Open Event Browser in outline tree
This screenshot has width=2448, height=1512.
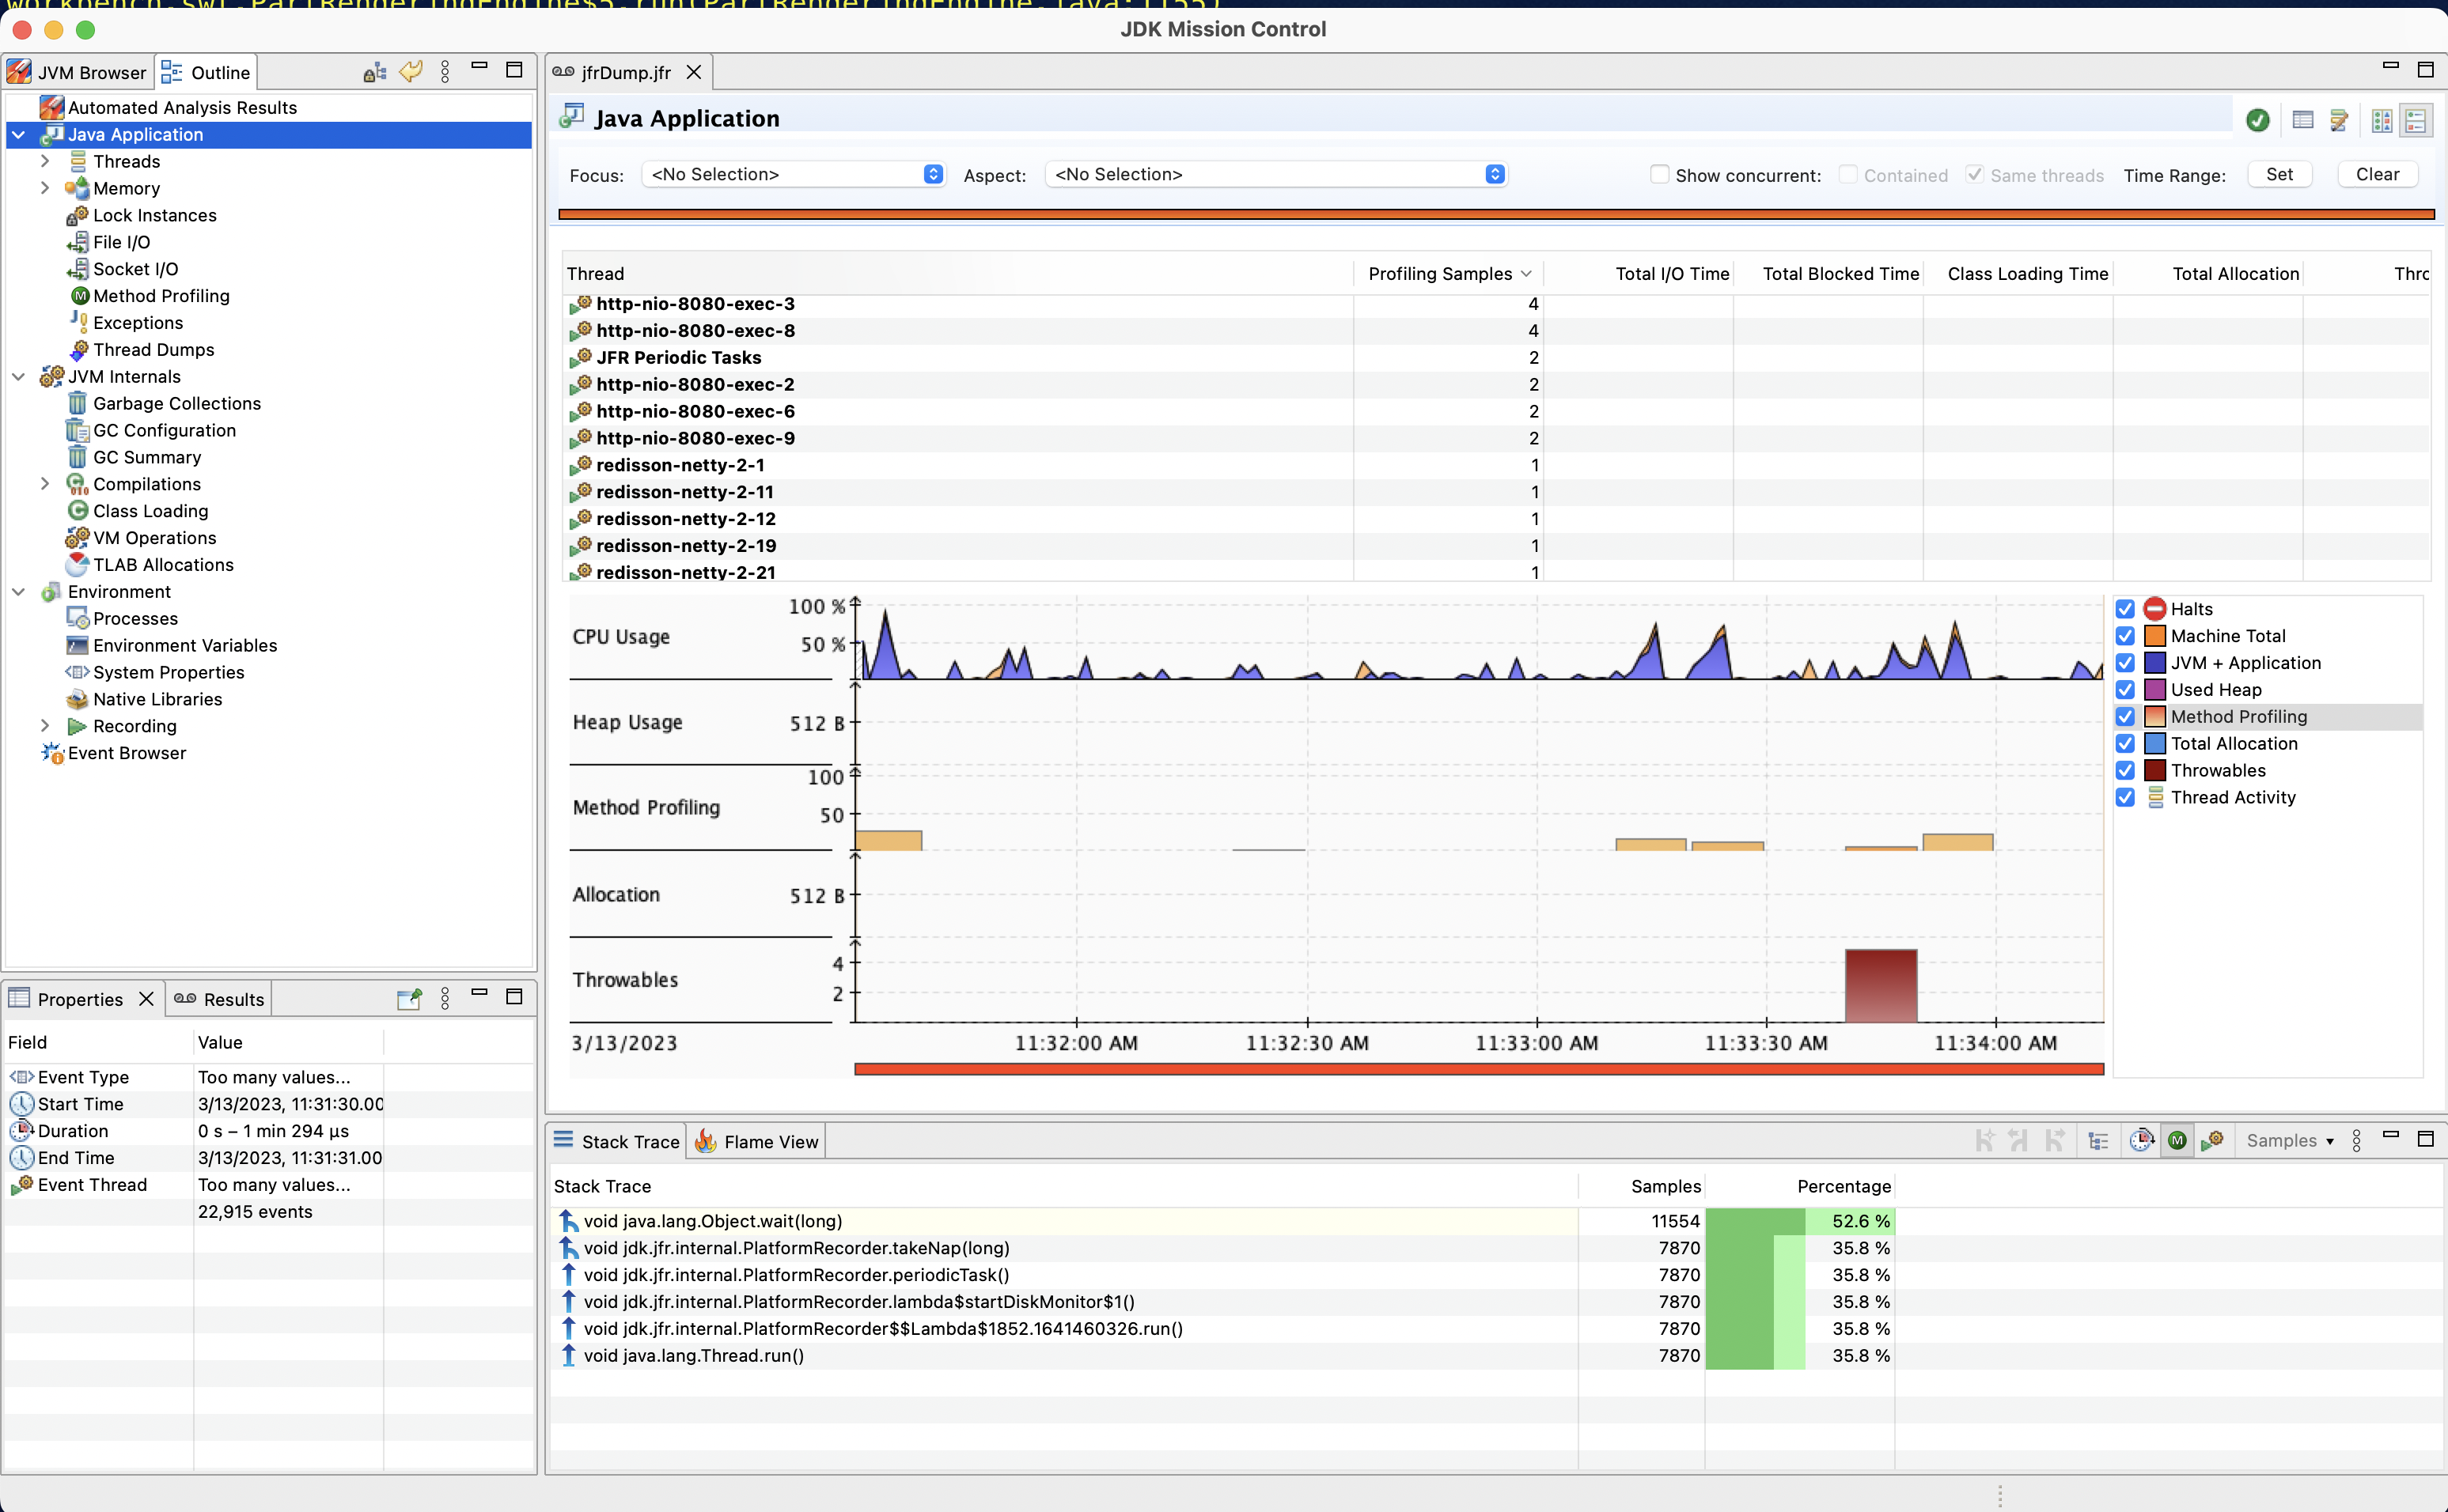coord(126,753)
